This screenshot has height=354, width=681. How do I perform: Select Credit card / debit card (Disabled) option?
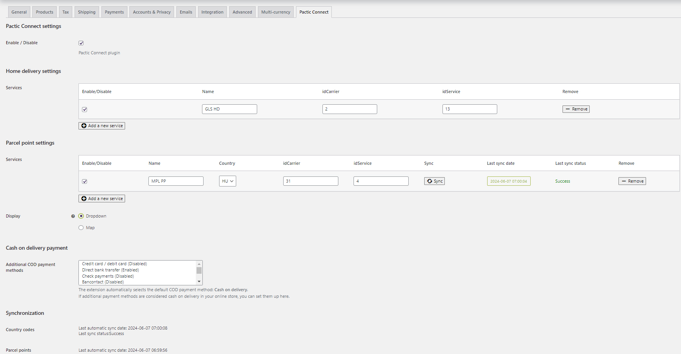(138, 264)
